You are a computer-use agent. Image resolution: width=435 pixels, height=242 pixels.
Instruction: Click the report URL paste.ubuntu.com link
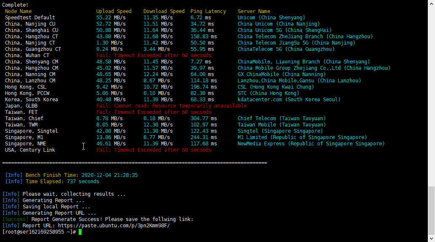coord(114,226)
